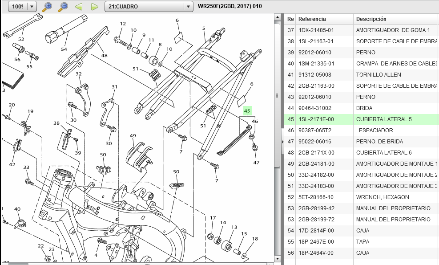Select WRENCH, HEXAGON row

tap(362, 197)
